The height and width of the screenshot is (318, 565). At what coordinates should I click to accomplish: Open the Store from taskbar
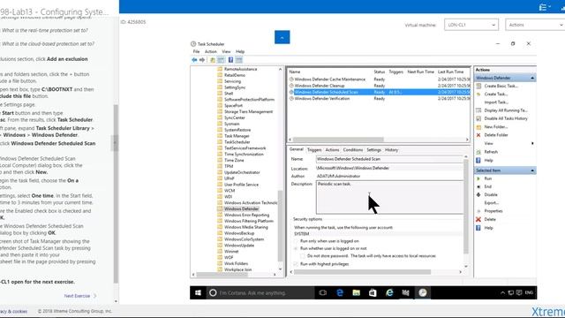[x=373, y=292]
